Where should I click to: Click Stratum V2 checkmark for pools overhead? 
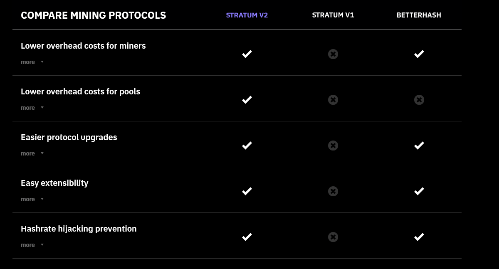(x=247, y=100)
